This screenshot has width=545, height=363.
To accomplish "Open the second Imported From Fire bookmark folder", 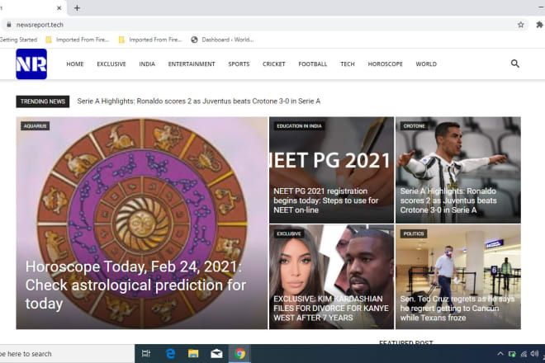I will pyautogui.click(x=150, y=40).
